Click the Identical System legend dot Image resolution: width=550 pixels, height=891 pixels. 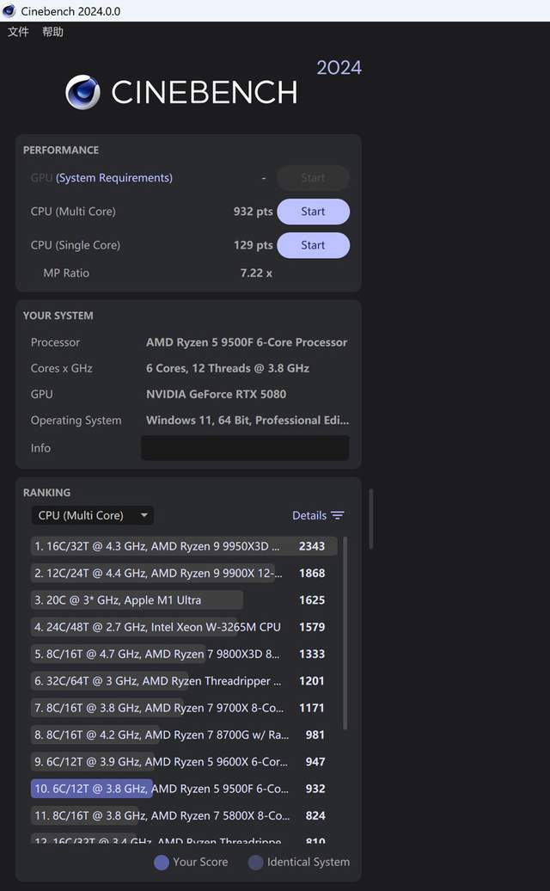point(255,862)
